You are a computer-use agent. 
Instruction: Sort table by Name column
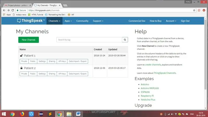coord(23,49)
